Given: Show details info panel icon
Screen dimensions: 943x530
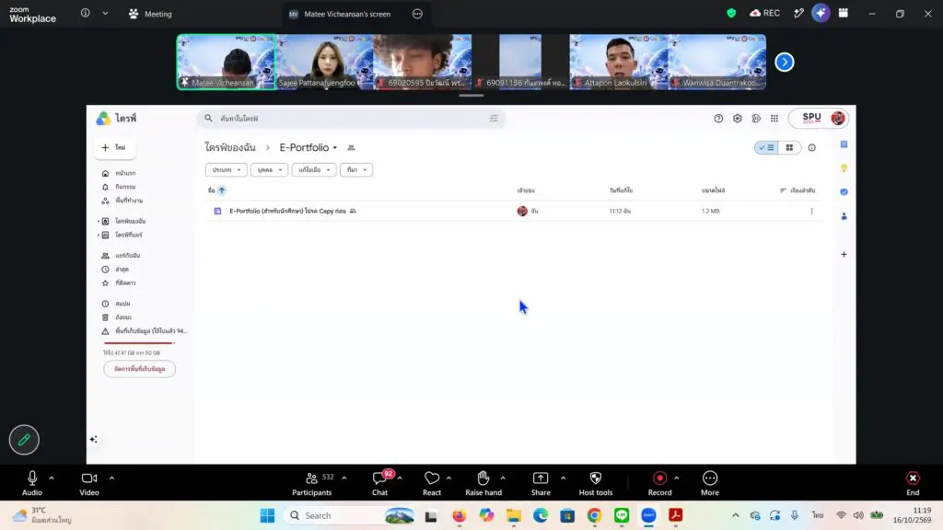Looking at the screenshot, I should (812, 148).
